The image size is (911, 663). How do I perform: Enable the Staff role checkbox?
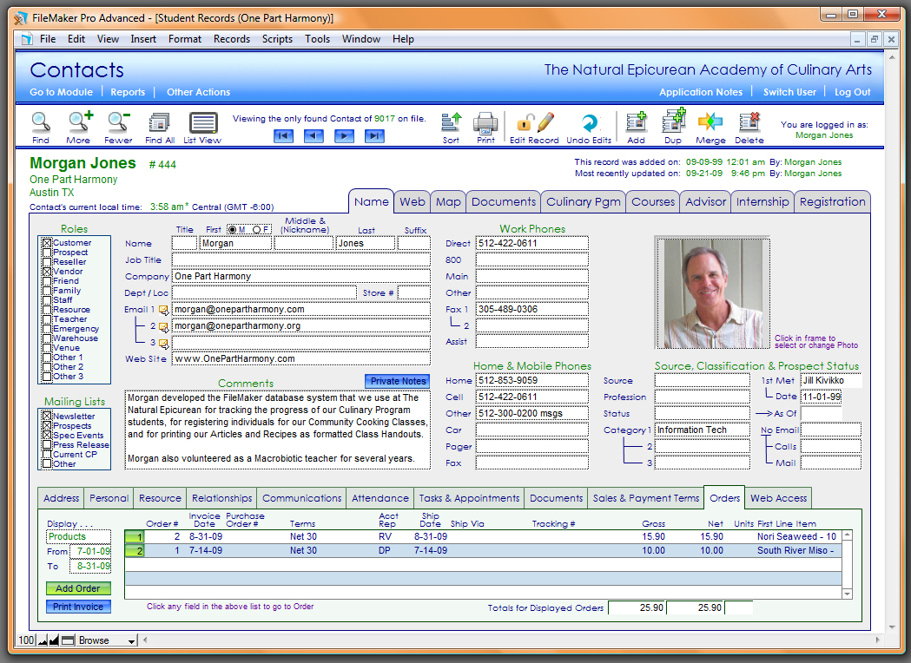(47, 300)
